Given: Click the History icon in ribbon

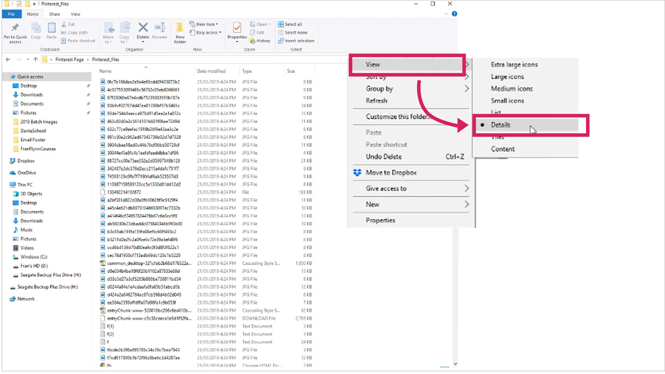Looking at the screenshot, I should coord(253,41).
